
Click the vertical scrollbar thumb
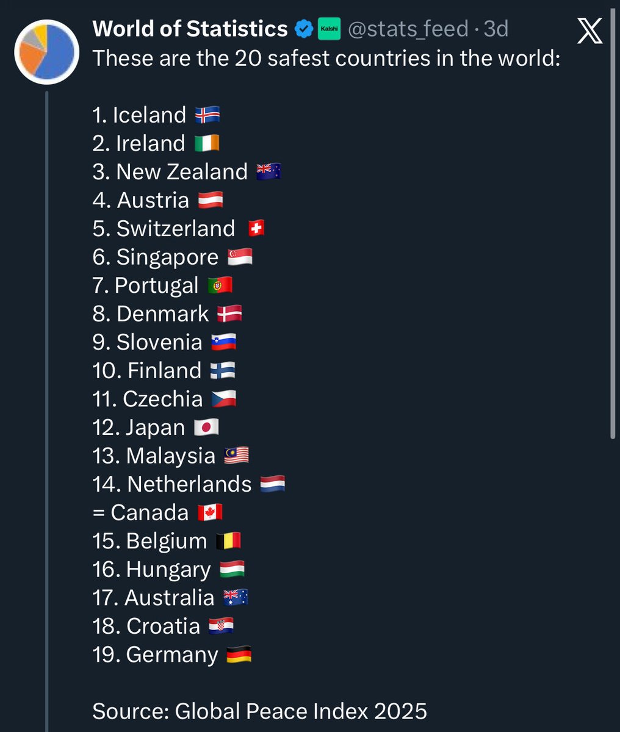click(613, 220)
